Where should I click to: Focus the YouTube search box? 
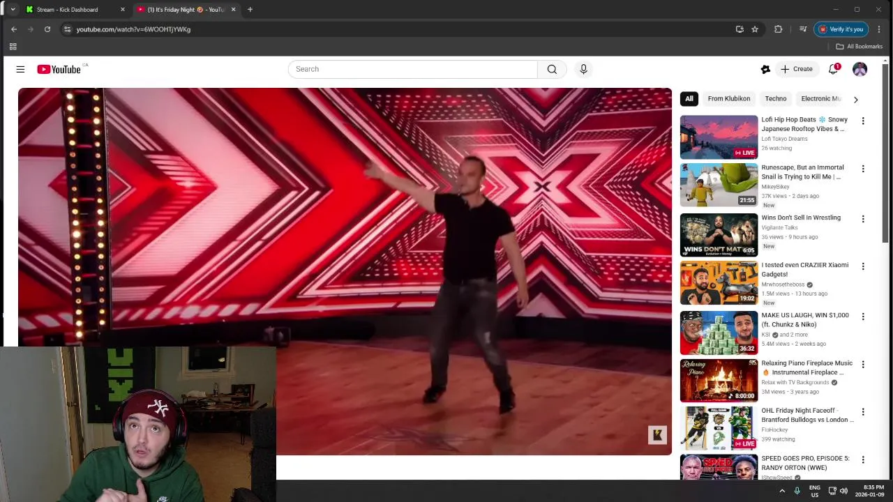[x=413, y=69]
